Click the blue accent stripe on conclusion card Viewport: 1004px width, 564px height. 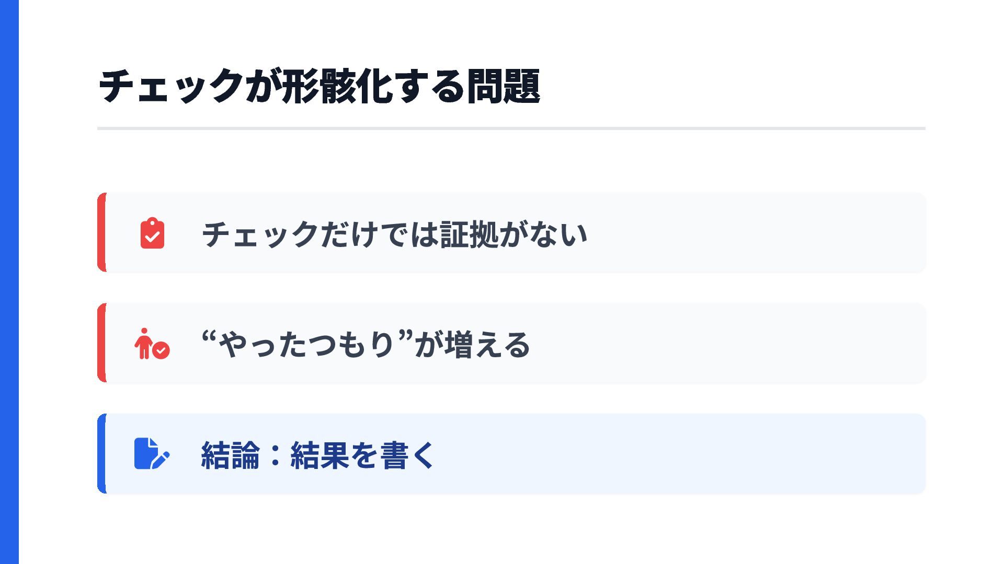click(101, 453)
